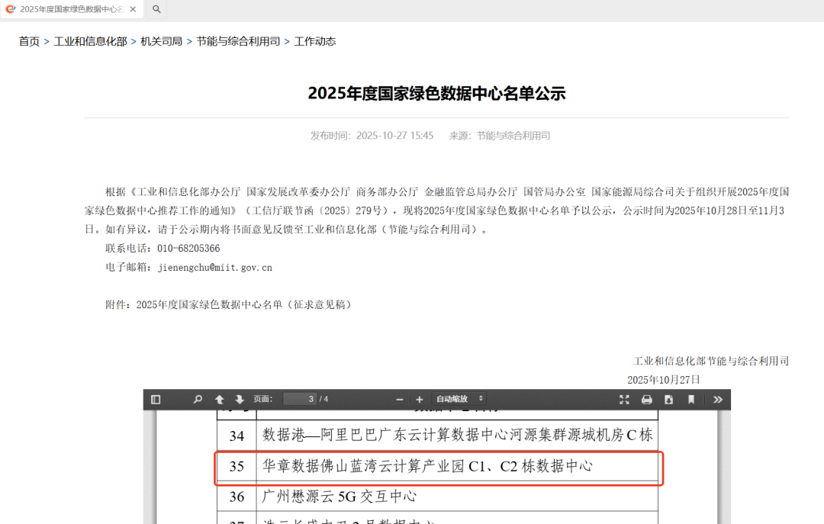Screen dimensions: 824x524
Task: Click the PDF bookmark current view icon
Action: (691, 400)
